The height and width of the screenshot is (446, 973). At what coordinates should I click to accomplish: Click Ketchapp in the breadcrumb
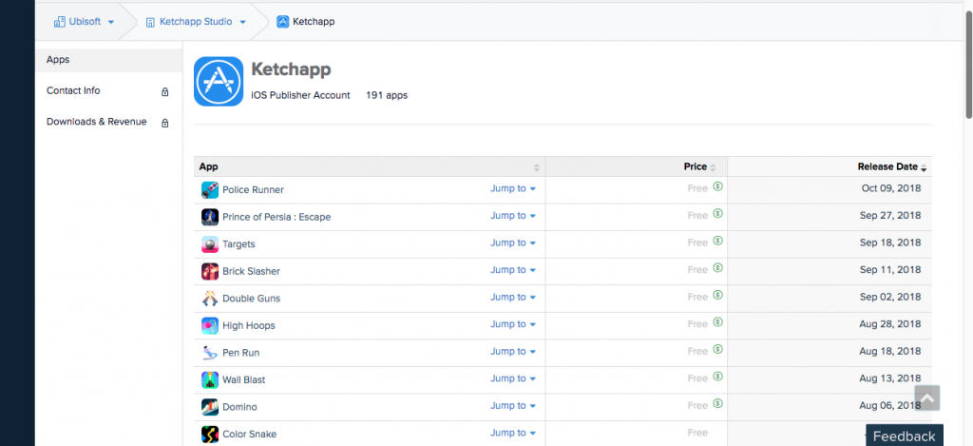point(313,22)
